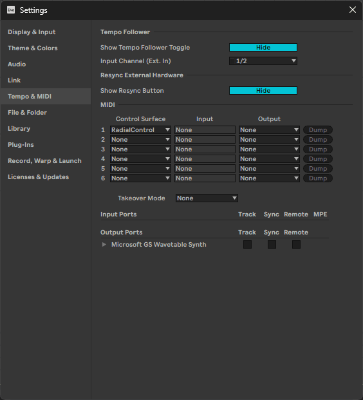Image resolution: width=363 pixels, height=400 pixels.
Task: Open the Output dropdown in row 3
Action: tap(269, 149)
